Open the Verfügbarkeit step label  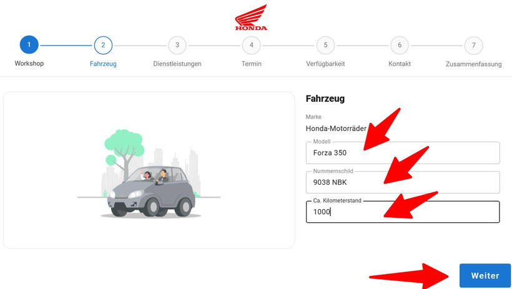click(325, 64)
